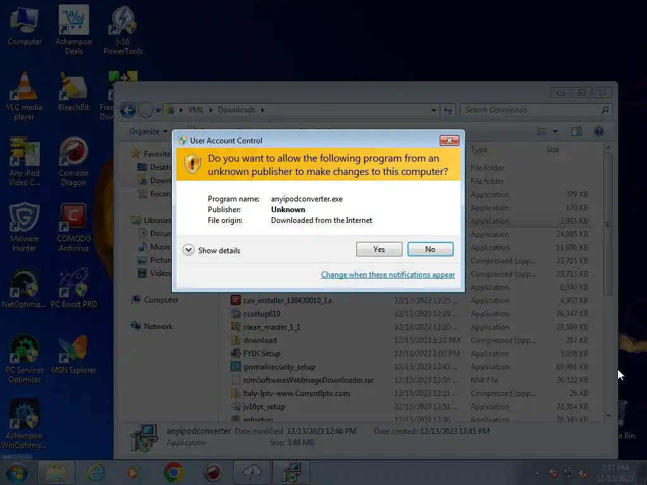Open Comodo Dragon taskbar icon
This screenshot has width=647, height=485.
click(x=213, y=472)
